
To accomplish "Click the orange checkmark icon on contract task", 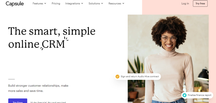I will [117, 76].
